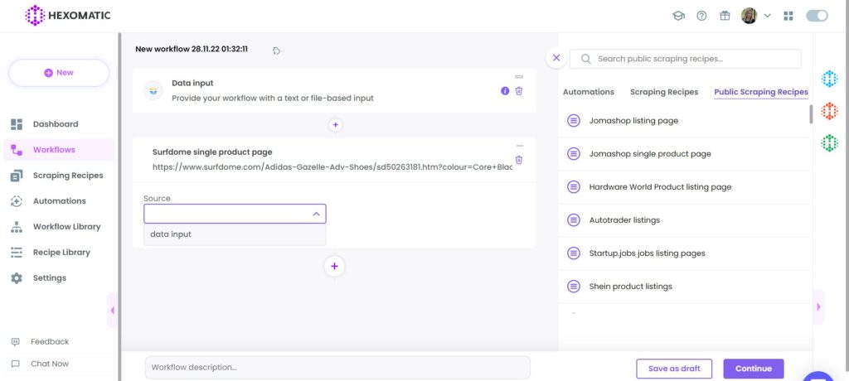Image resolution: width=849 pixels, height=381 pixels.
Task: Add step between Data input and Surfdome
Action: (x=335, y=125)
